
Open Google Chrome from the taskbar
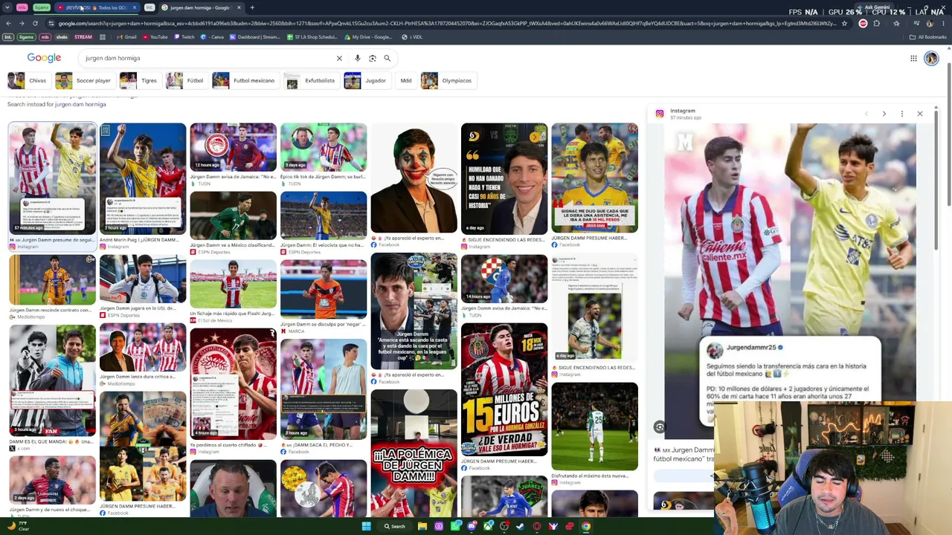pos(586,526)
